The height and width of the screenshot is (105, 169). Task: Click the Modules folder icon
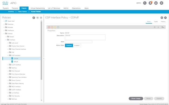(x=6, y=27)
